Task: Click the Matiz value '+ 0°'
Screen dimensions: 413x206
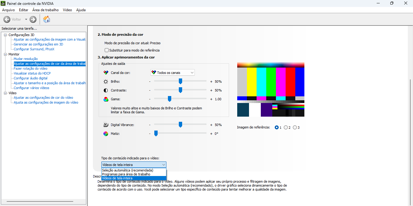Action: coord(214,134)
